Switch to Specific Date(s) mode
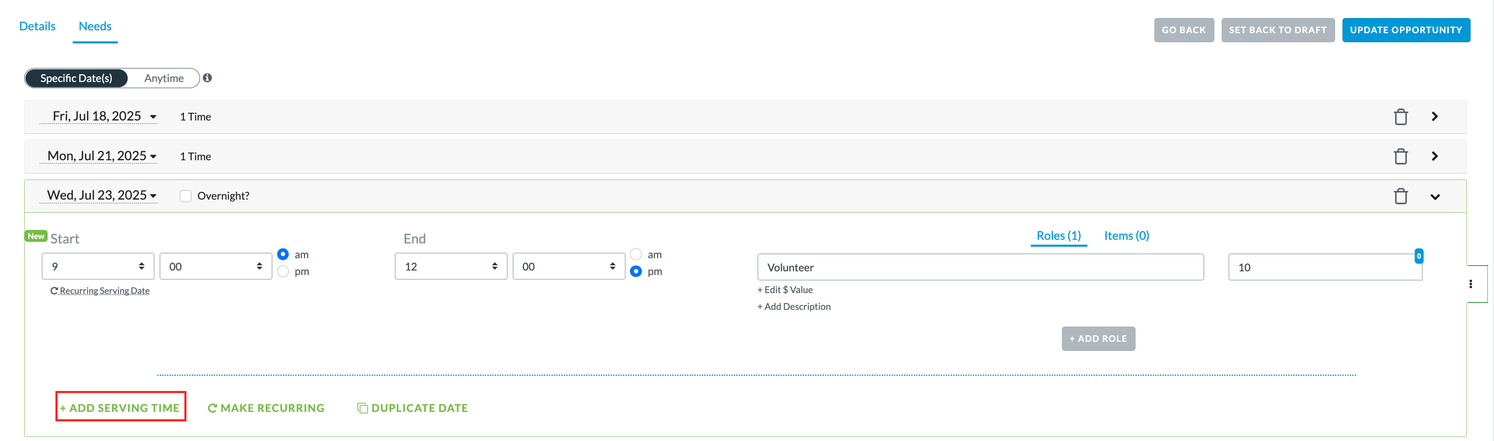The width and height of the screenshot is (1494, 441). (76, 78)
